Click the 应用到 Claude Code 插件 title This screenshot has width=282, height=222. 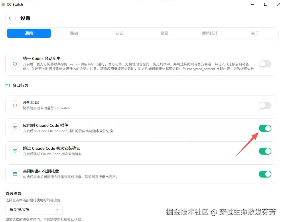(46, 125)
